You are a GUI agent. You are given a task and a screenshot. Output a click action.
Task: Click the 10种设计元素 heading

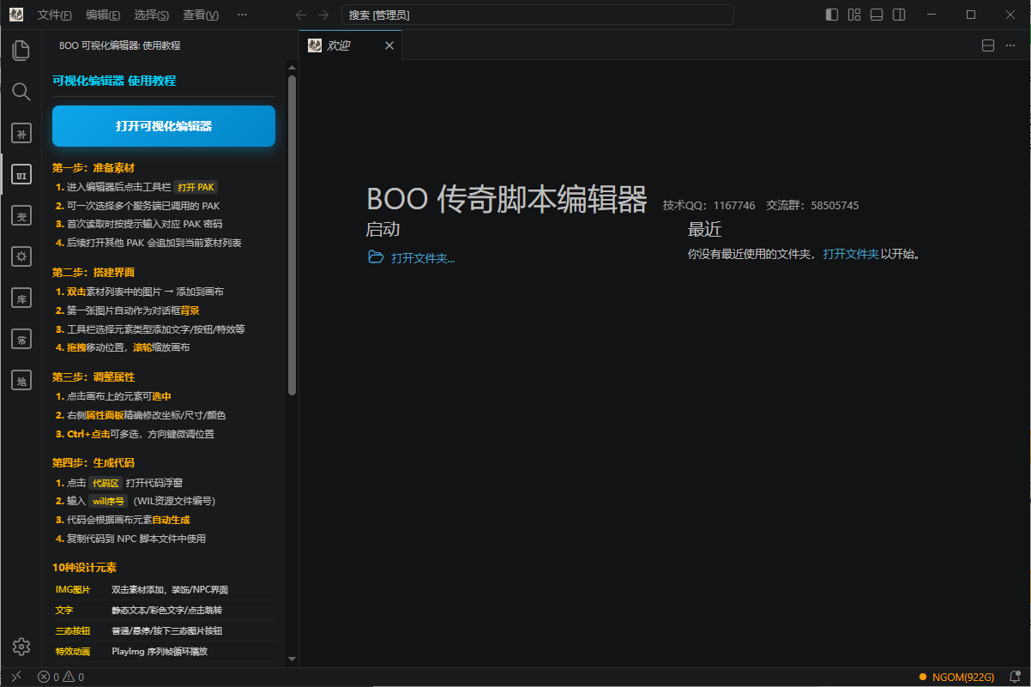coord(85,567)
